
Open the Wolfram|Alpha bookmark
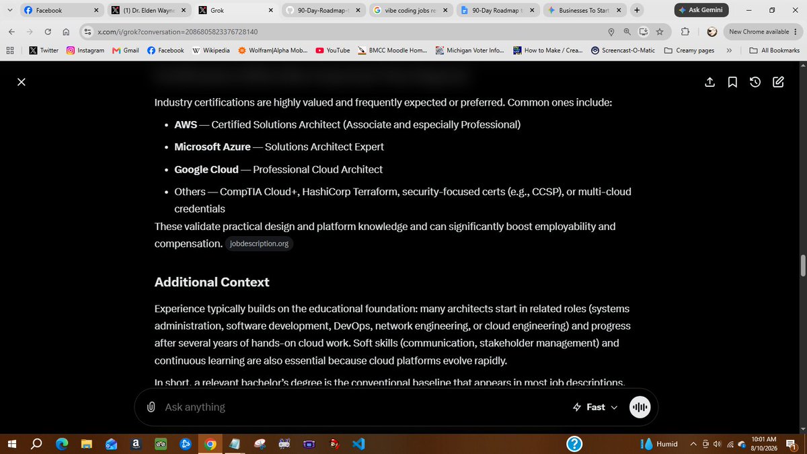(273, 50)
